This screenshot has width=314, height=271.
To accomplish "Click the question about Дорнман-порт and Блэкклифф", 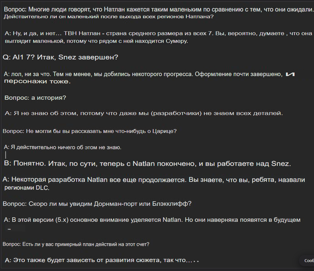I will [x=97, y=204].
